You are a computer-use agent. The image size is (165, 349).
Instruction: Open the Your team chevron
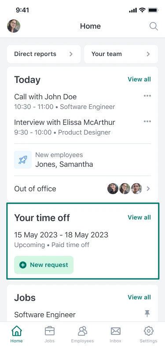(148, 54)
